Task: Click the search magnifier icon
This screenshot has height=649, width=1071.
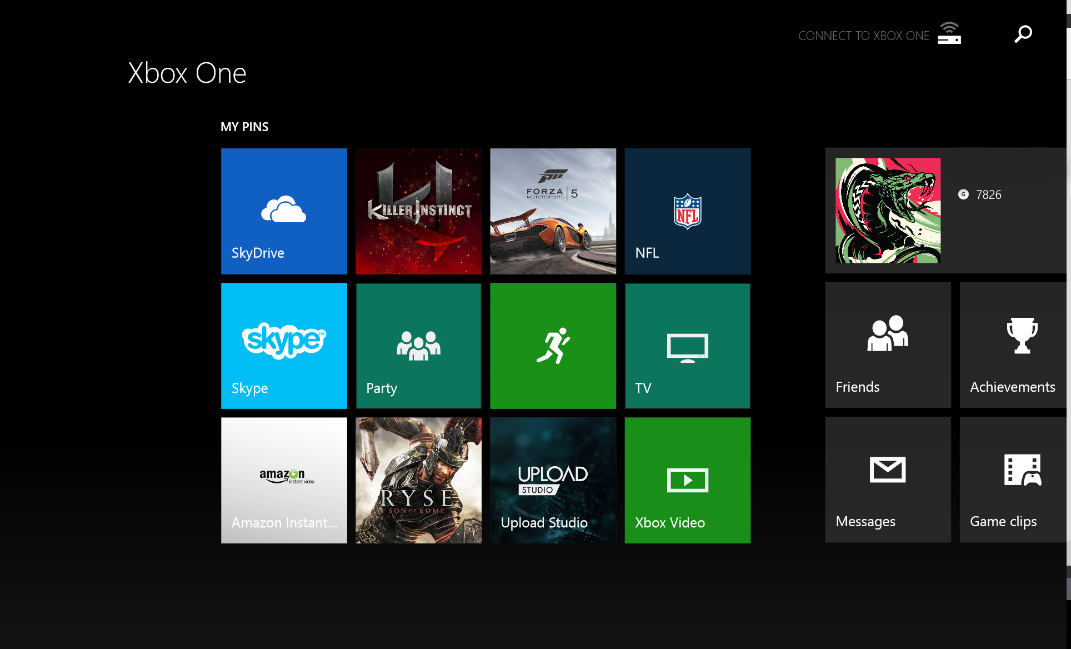Action: tap(1023, 34)
